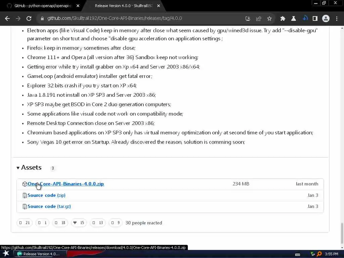Open the taskbar start star icon

pos(6,254)
